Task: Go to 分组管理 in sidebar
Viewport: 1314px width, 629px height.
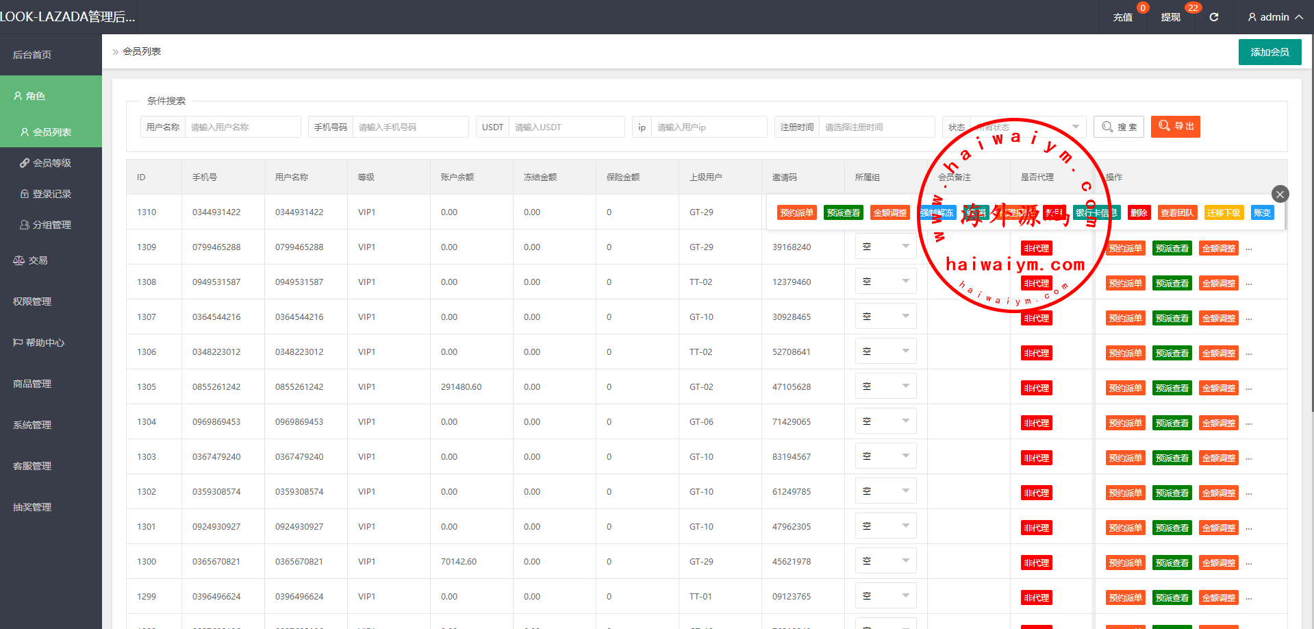Action: click(51, 225)
